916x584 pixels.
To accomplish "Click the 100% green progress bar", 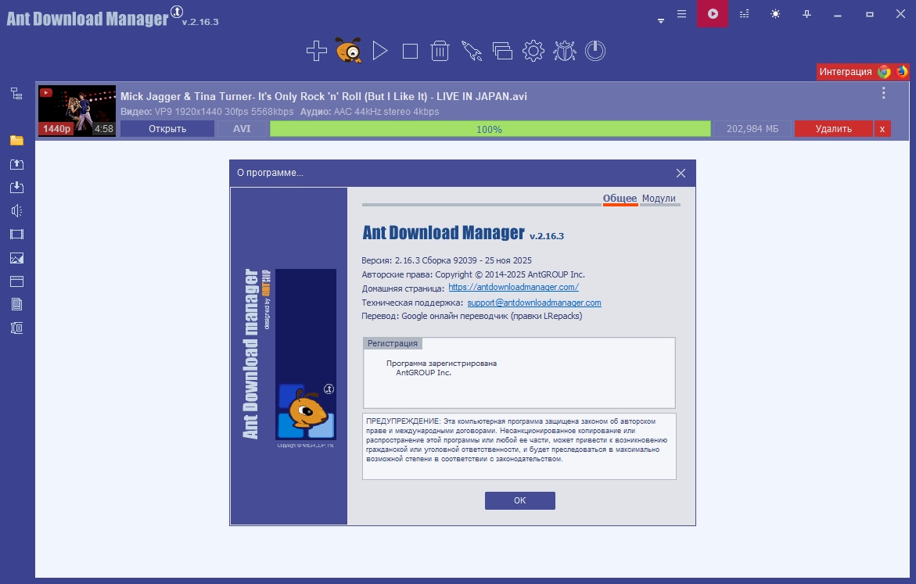I will [490, 129].
